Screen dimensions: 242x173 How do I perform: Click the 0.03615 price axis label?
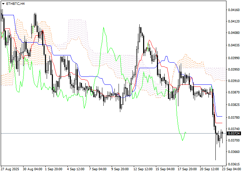234,164
